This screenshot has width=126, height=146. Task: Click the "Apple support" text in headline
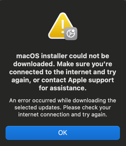[91, 80]
